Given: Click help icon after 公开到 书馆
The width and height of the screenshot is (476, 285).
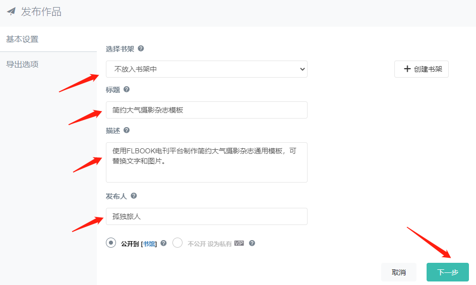Looking at the screenshot, I should (163, 243).
